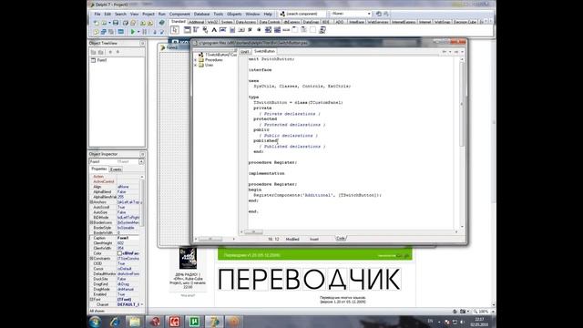Expand the Procedures folder in Code Explorer
This screenshot has width=583, height=328.
coord(196,60)
